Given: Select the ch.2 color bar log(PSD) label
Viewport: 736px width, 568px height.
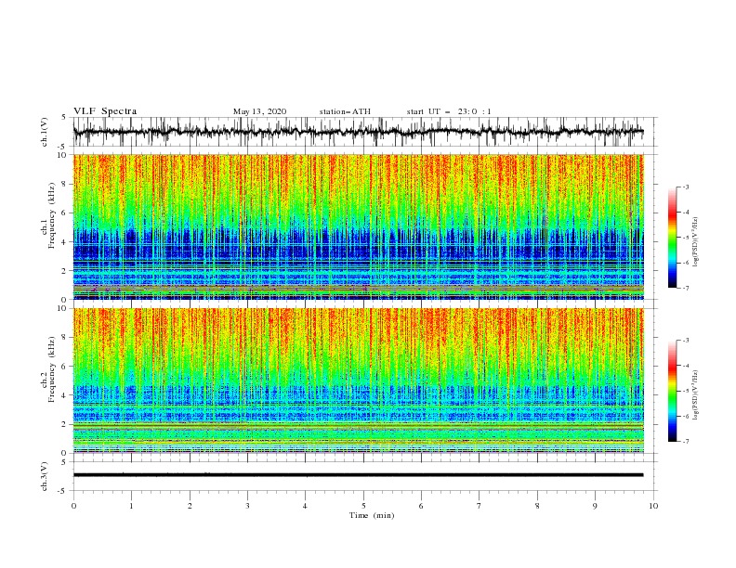Looking at the screenshot, I should coord(695,395).
